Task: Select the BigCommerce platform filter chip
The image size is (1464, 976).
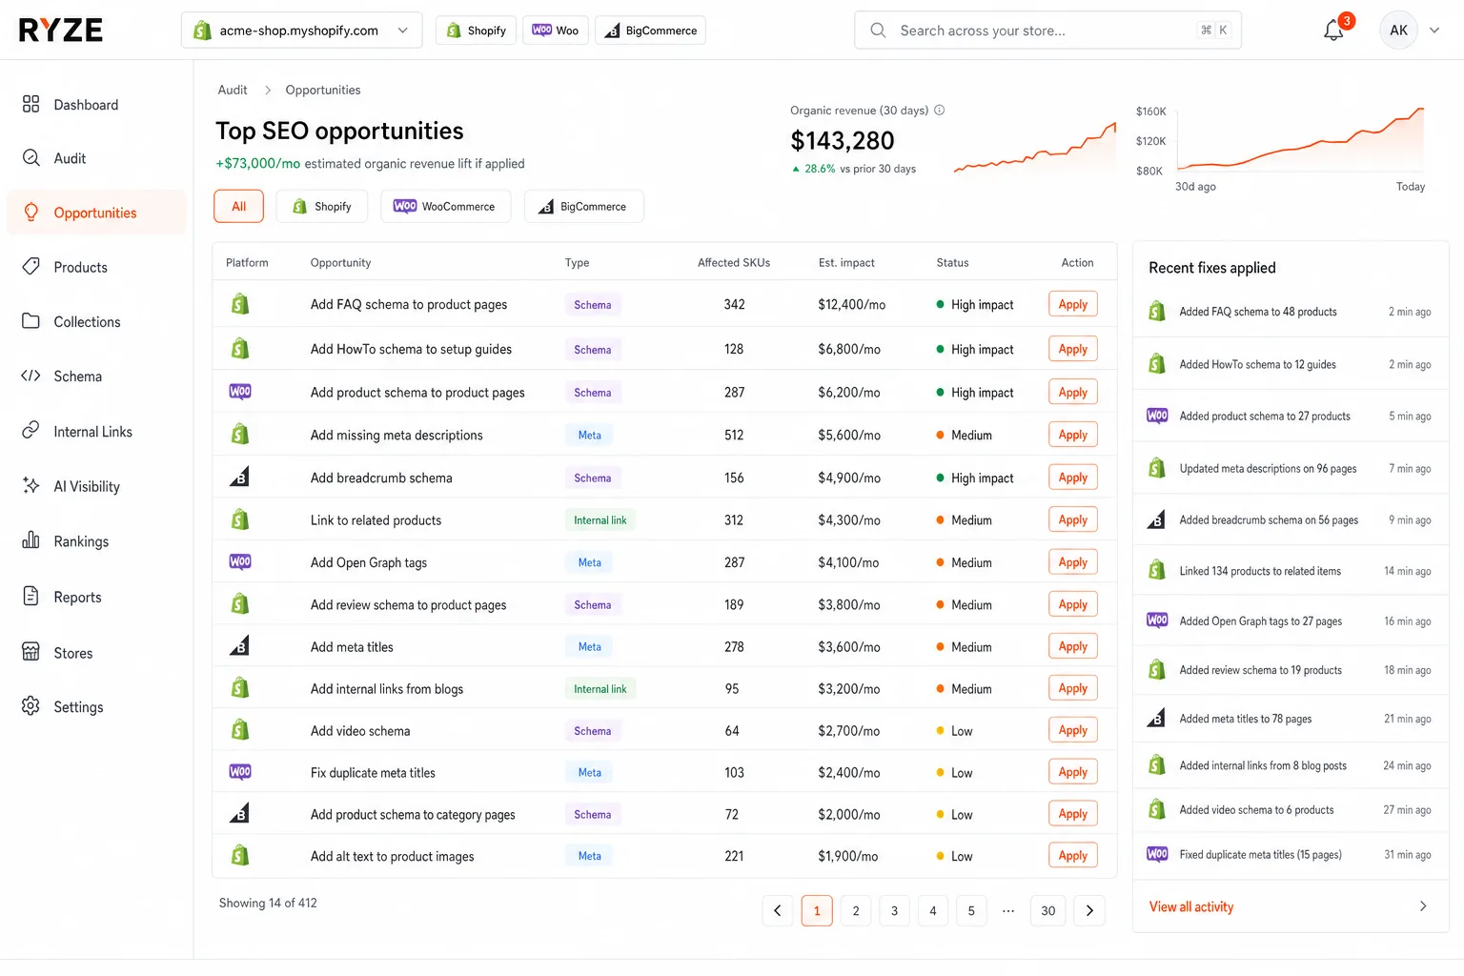Action: tap(583, 206)
